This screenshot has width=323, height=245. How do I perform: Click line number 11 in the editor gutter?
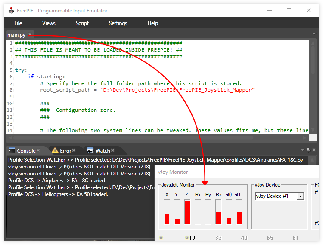coord(9,110)
